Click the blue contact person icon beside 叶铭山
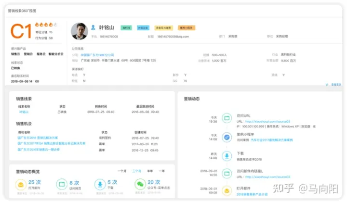The width and height of the screenshot is (347, 203). coord(93,28)
